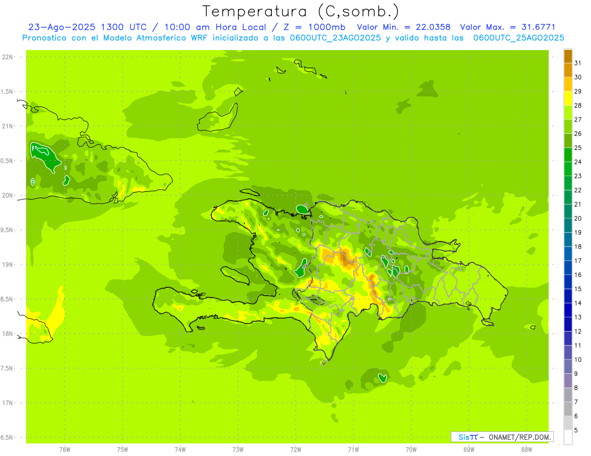Click the "18N" latitude label
Viewport: 591px width, 456px height.
click(8, 334)
